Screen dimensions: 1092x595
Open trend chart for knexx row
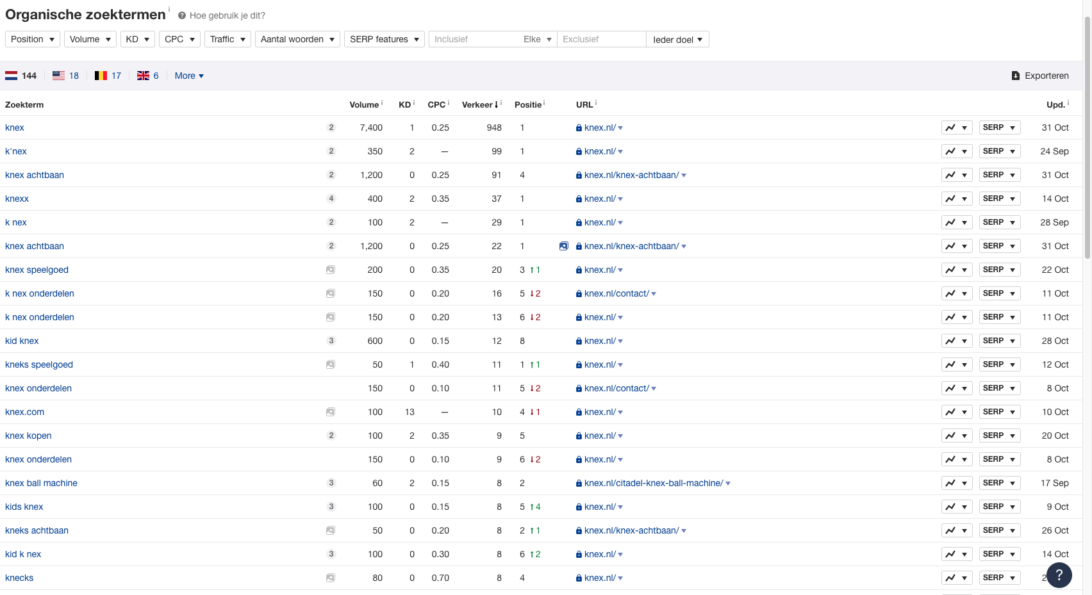[x=957, y=199]
